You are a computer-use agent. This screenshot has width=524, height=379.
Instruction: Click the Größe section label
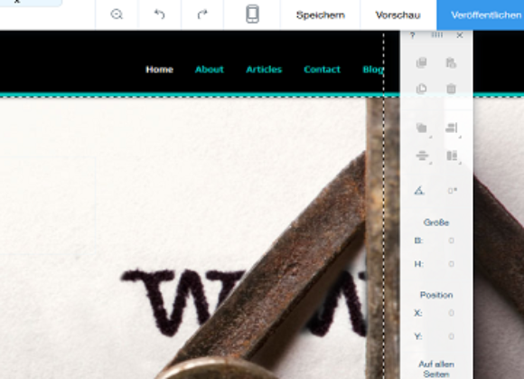pyautogui.click(x=436, y=223)
